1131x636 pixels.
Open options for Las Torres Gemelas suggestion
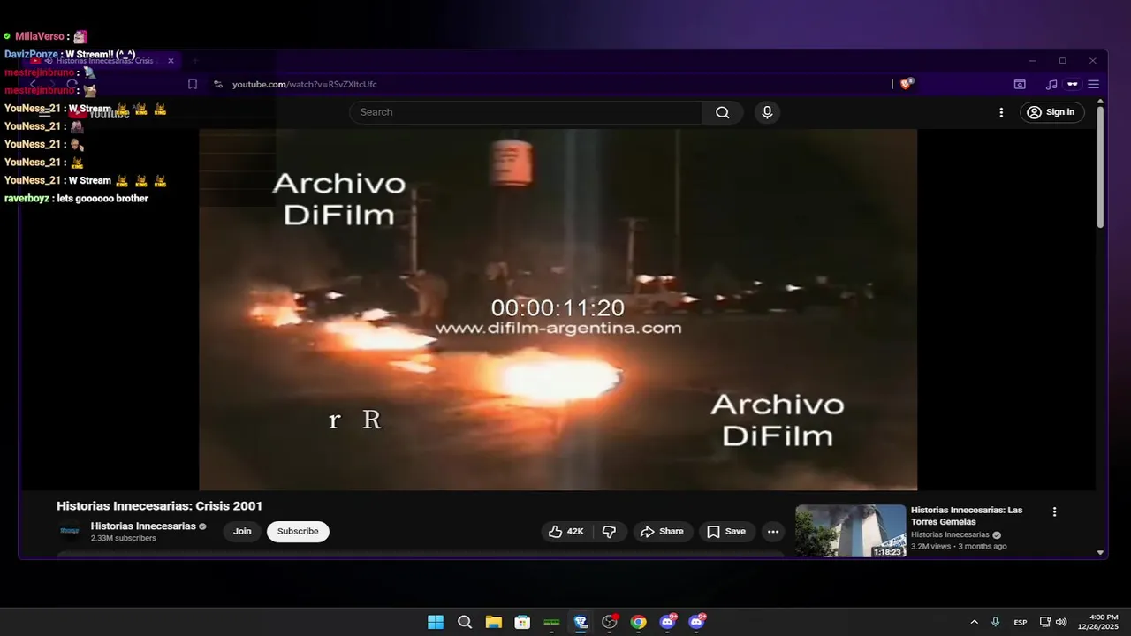pyautogui.click(x=1054, y=511)
